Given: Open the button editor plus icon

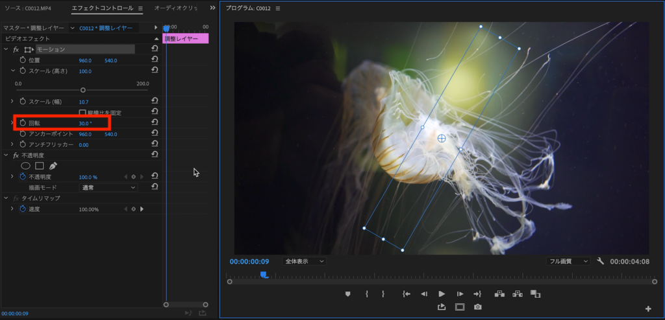Looking at the screenshot, I should coord(647,308).
